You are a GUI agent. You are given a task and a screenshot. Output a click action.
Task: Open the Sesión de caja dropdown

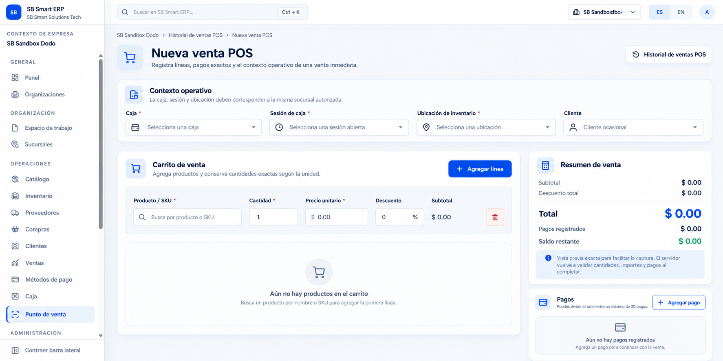click(339, 127)
